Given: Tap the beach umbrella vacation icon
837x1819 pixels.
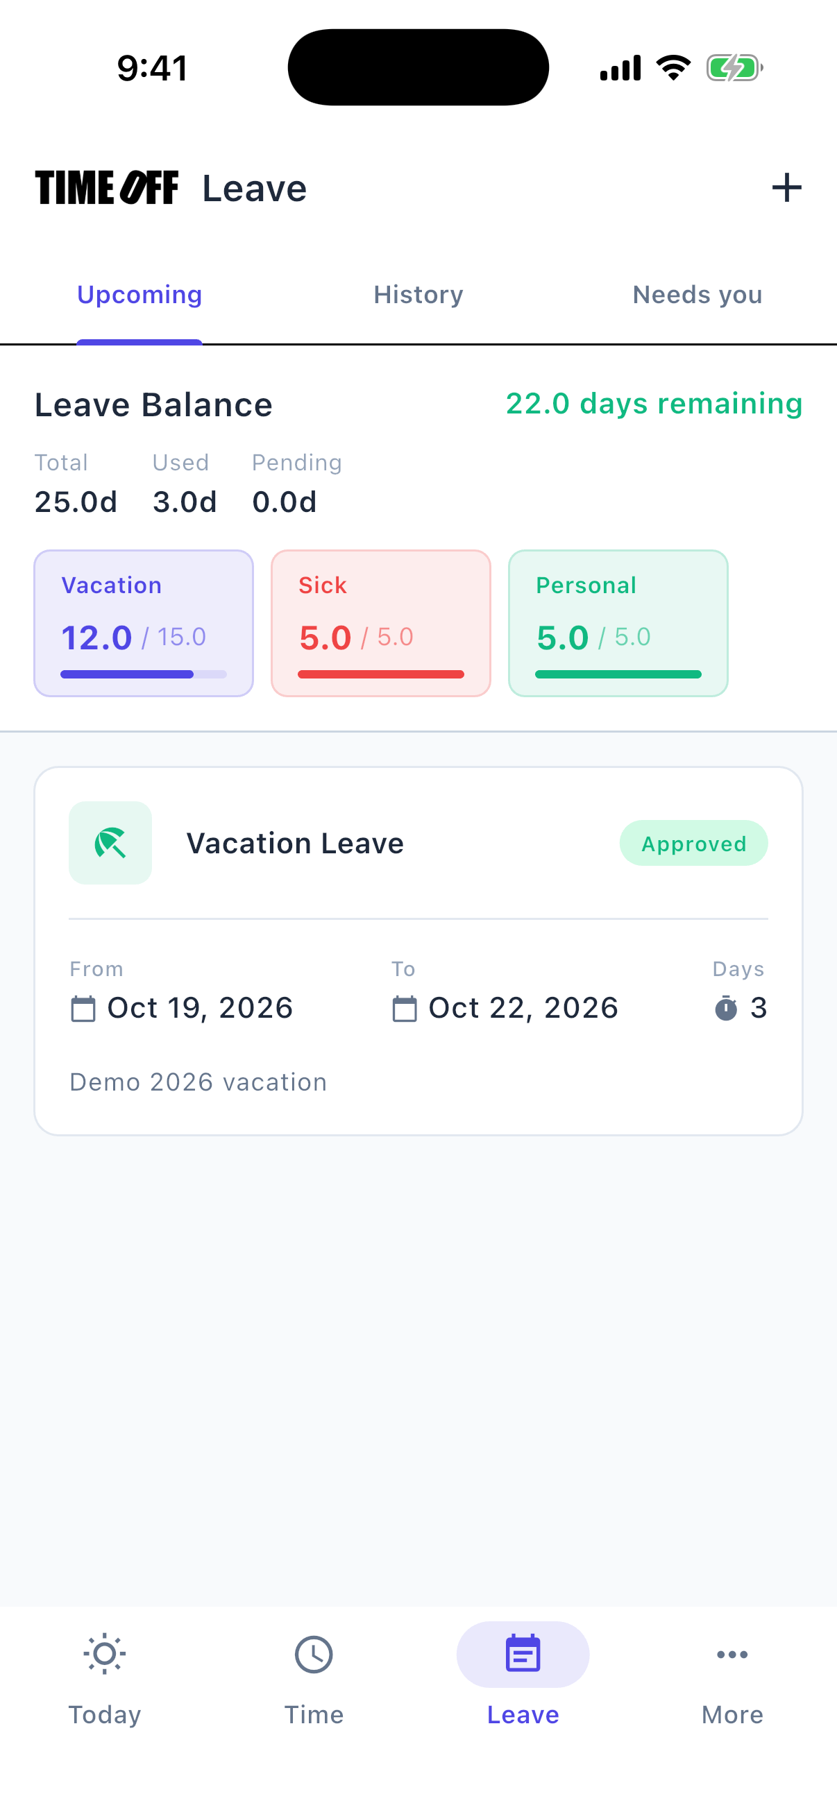Looking at the screenshot, I should point(110,843).
